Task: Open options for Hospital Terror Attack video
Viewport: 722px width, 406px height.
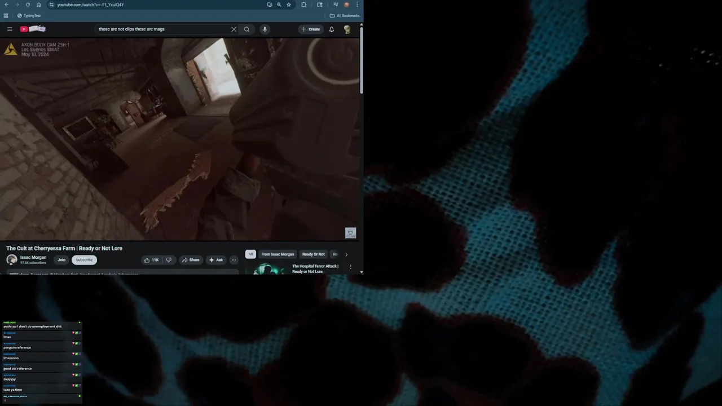Action: coord(350,267)
